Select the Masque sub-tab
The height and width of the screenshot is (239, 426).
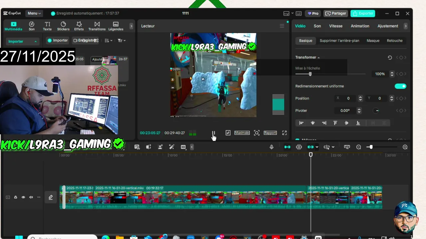tap(373, 40)
